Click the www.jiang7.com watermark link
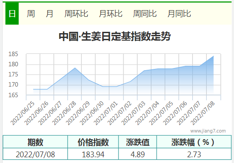234x163 pixels. [208, 131]
